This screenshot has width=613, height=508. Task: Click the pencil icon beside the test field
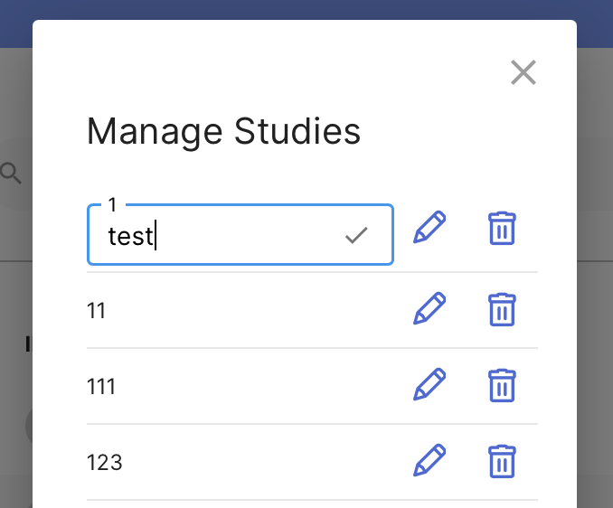(429, 227)
